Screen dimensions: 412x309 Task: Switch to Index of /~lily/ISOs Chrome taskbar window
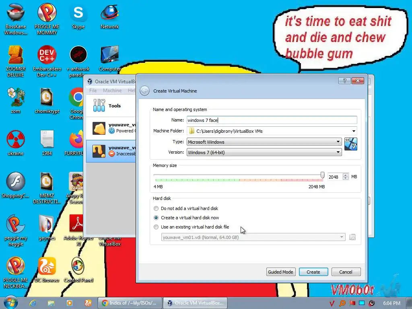coord(130,303)
